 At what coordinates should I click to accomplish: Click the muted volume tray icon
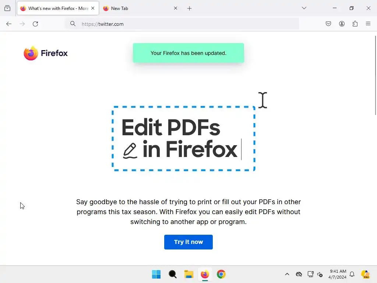tap(320, 274)
